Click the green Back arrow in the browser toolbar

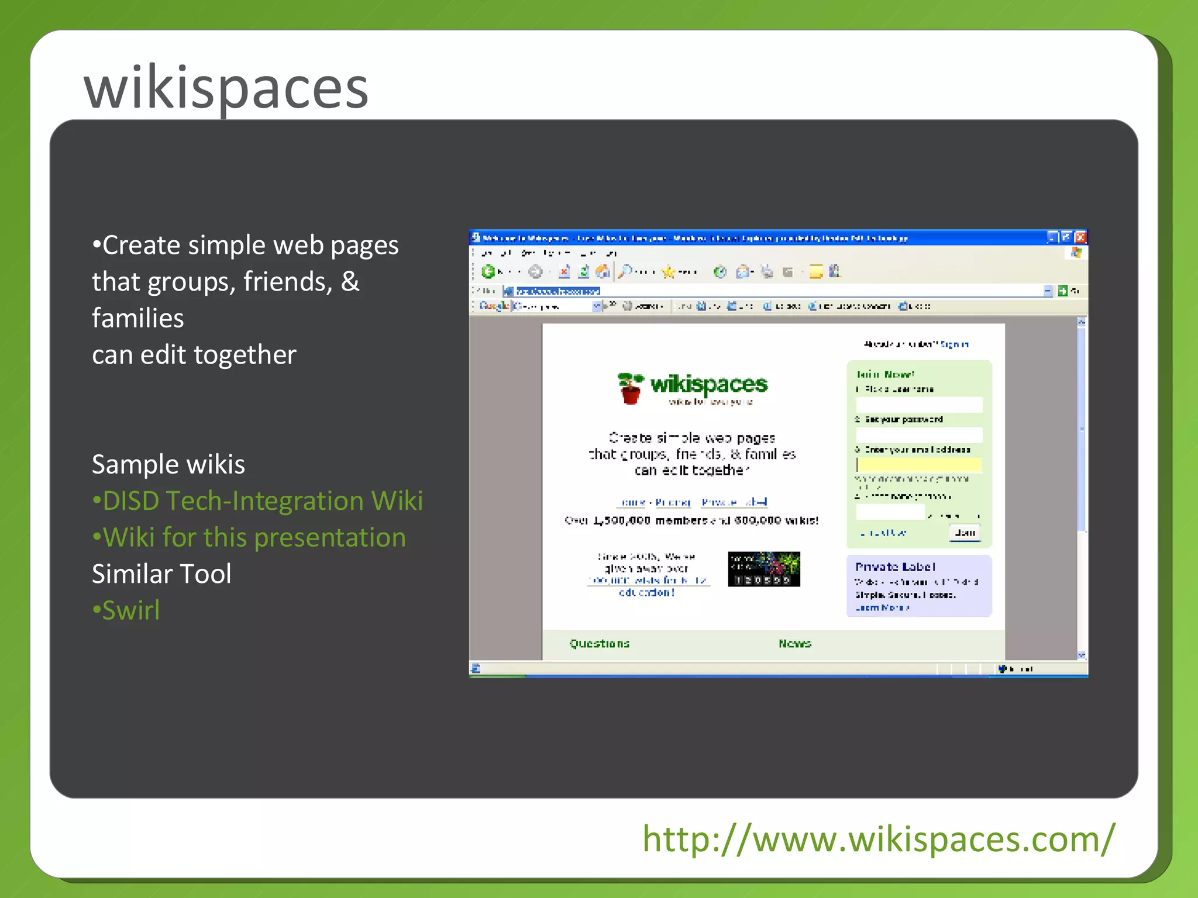[488, 271]
